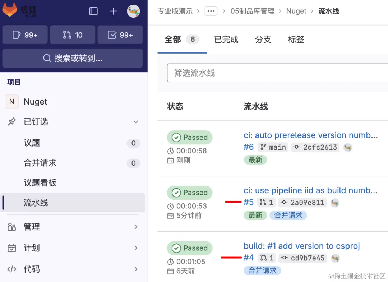Expand the breadcrumb ellipsis menu

point(211,11)
